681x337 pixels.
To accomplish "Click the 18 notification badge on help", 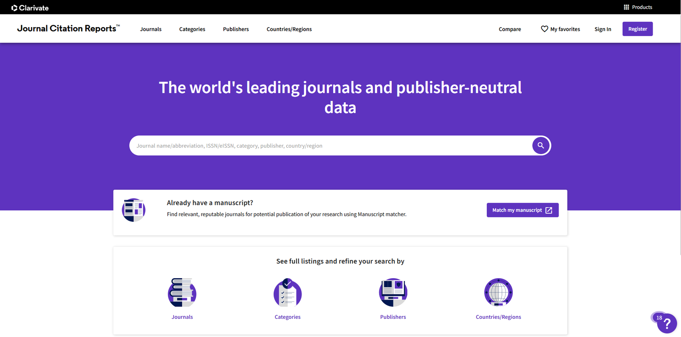I will 659,318.
